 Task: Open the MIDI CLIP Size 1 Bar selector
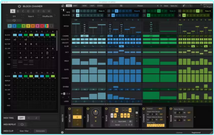24,131
